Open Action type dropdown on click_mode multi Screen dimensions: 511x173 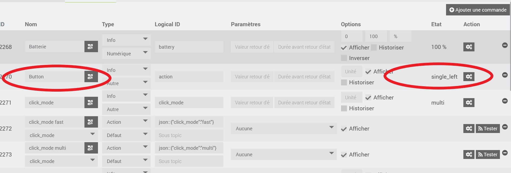(126, 148)
